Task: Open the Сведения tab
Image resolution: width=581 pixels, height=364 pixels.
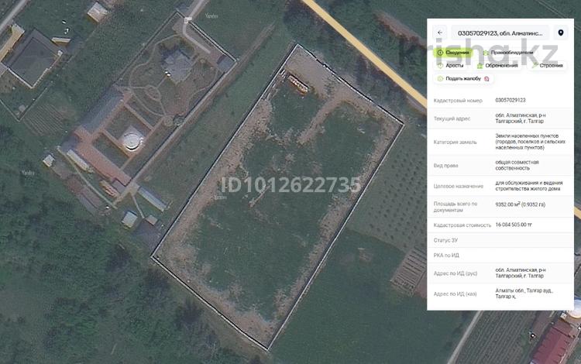Action: coord(453,53)
